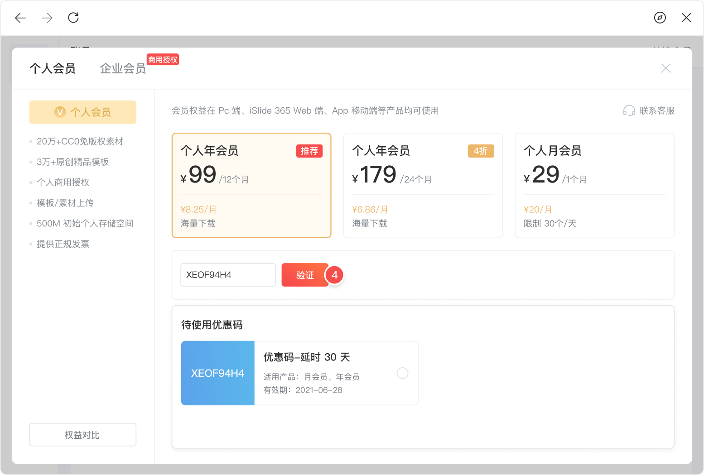Screen dimensions: 704x475
Task: Select the ¥99 12-month annual plan
Action: pyautogui.click(x=251, y=185)
